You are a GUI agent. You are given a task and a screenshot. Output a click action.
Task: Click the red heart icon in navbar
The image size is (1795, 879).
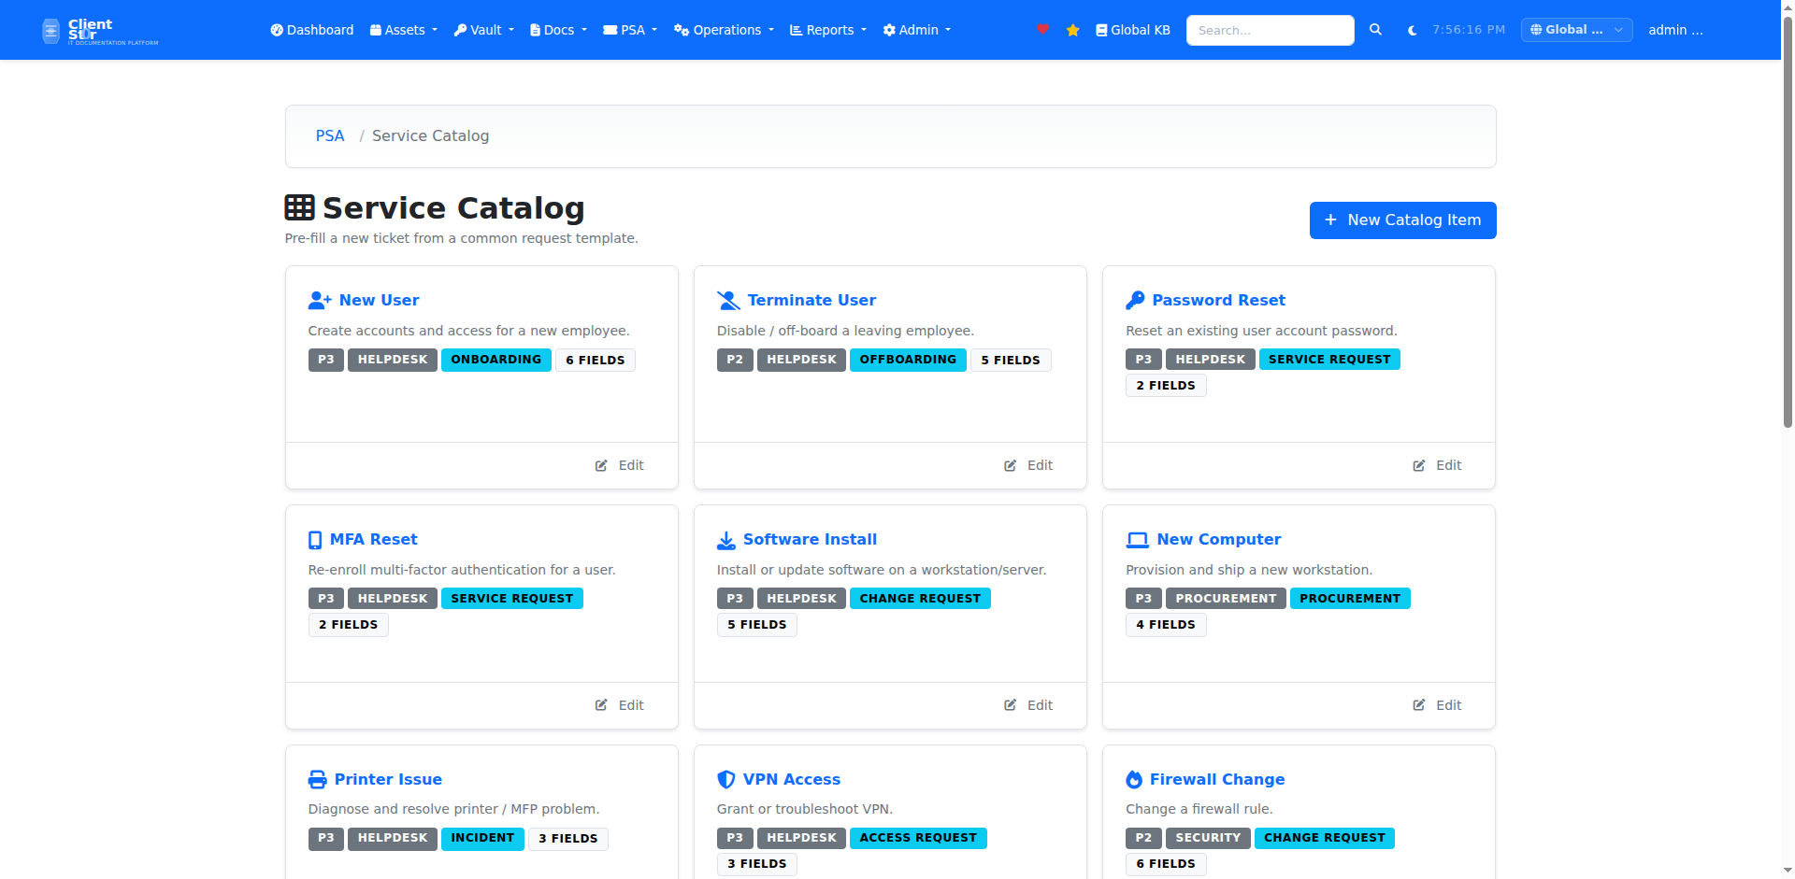tap(1042, 30)
